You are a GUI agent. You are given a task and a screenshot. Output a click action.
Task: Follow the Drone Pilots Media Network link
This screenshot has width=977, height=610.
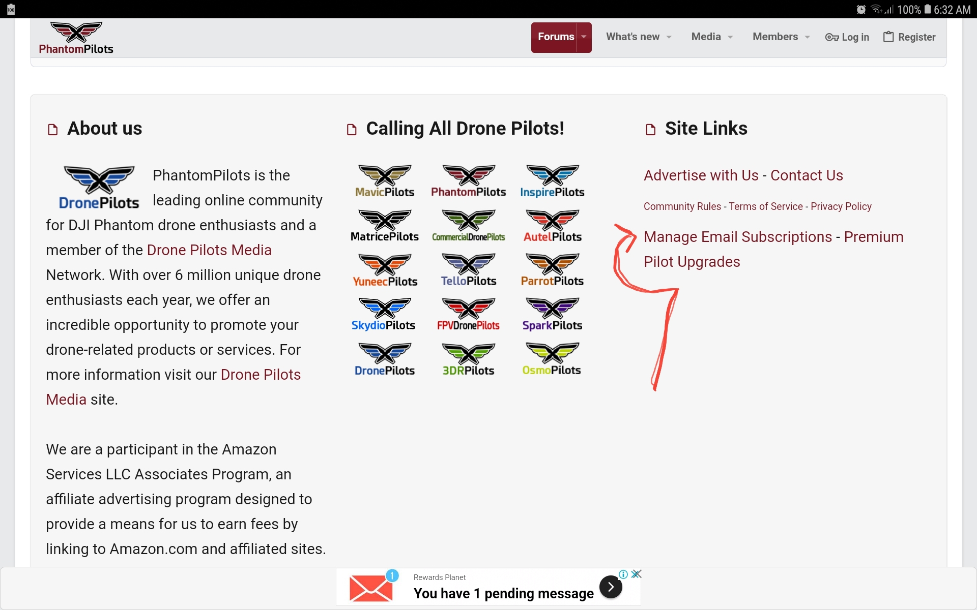[x=209, y=250]
